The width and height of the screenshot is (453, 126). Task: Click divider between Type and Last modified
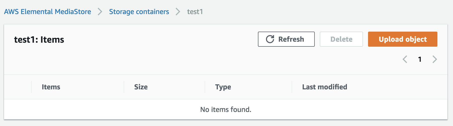(x=292, y=87)
